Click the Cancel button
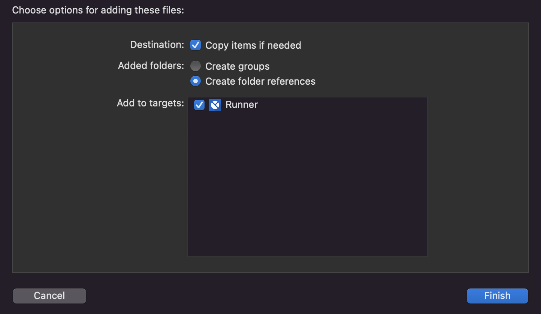This screenshot has width=541, height=314. coord(49,296)
